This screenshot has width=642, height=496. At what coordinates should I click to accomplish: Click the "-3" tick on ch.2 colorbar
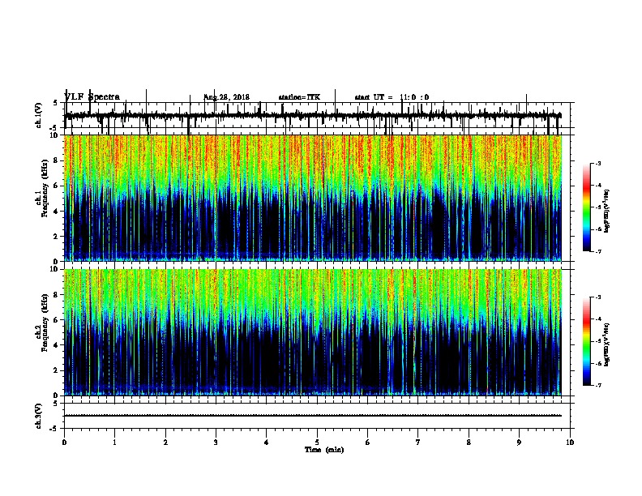[x=598, y=297]
